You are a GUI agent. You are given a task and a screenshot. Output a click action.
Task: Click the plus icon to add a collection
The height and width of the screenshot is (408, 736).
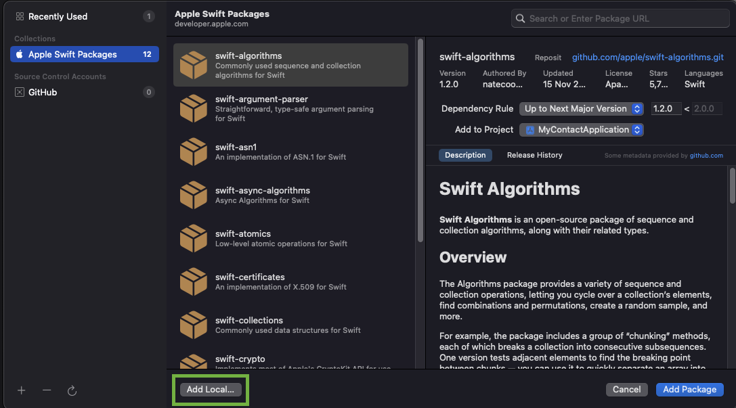click(x=22, y=390)
